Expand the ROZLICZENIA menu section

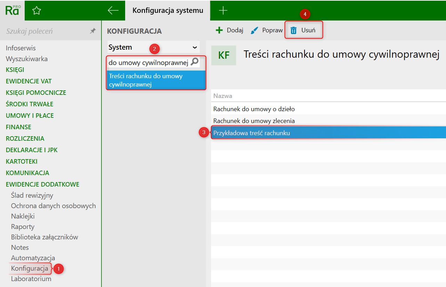coord(25,138)
